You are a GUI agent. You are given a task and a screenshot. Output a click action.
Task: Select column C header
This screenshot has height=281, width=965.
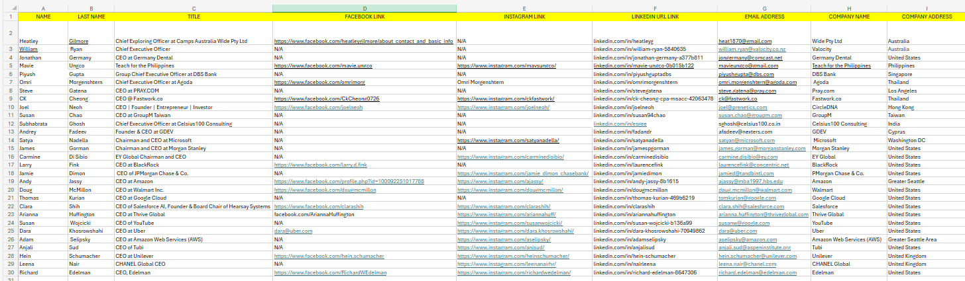point(194,8)
